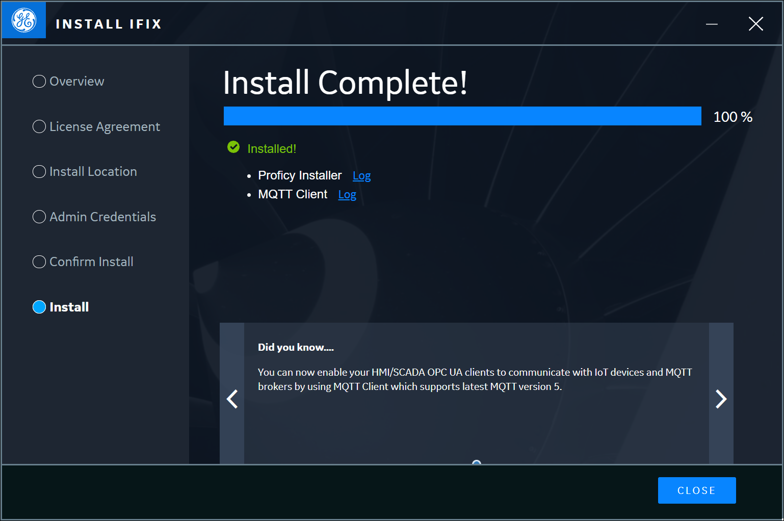
Task: Select the Confirm Install step circle
Action: coord(39,262)
